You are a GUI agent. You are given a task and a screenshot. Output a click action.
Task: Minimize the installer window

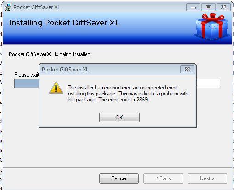(193, 7)
